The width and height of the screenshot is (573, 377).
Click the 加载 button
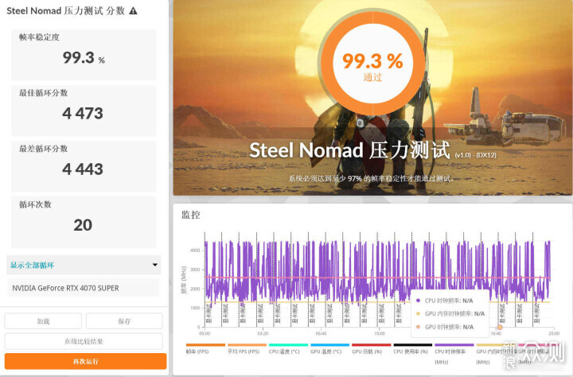click(x=43, y=321)
